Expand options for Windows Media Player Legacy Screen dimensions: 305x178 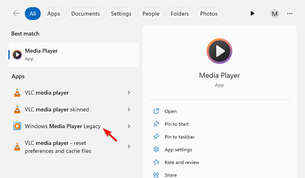129,126
